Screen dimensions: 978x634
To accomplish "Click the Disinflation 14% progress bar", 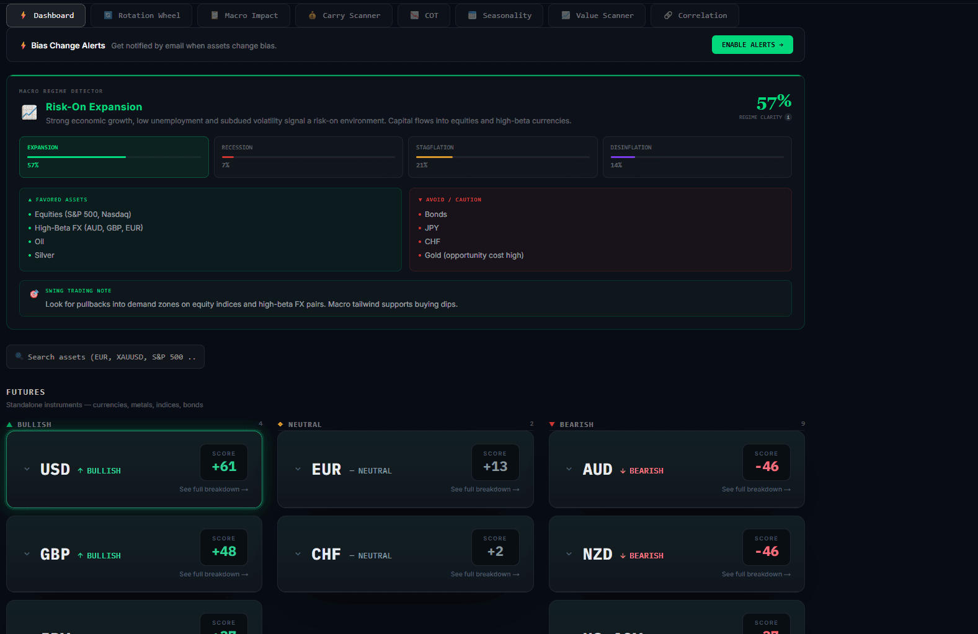I will click(x=697, y=157).
